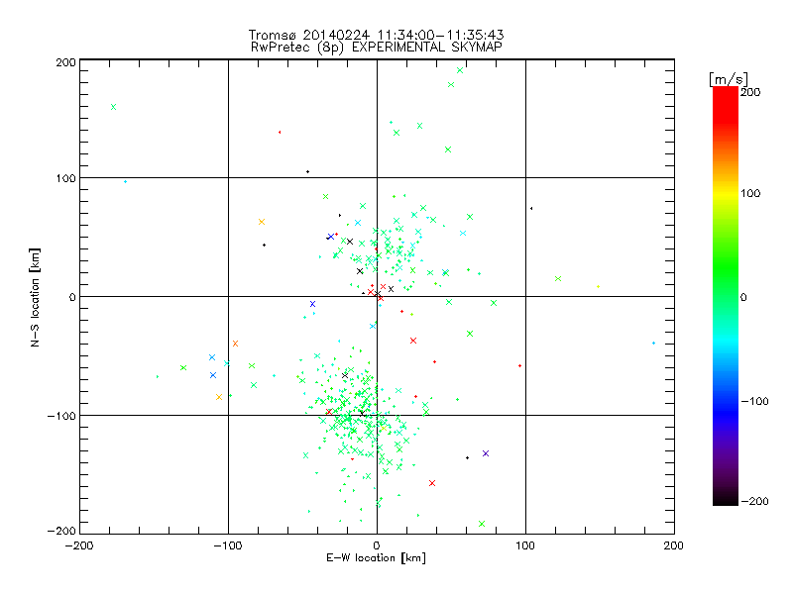Click the 'E-W location [km]' axis label
Screen dimensions: 793x594
pyautogui.click(x=376, y=557)
